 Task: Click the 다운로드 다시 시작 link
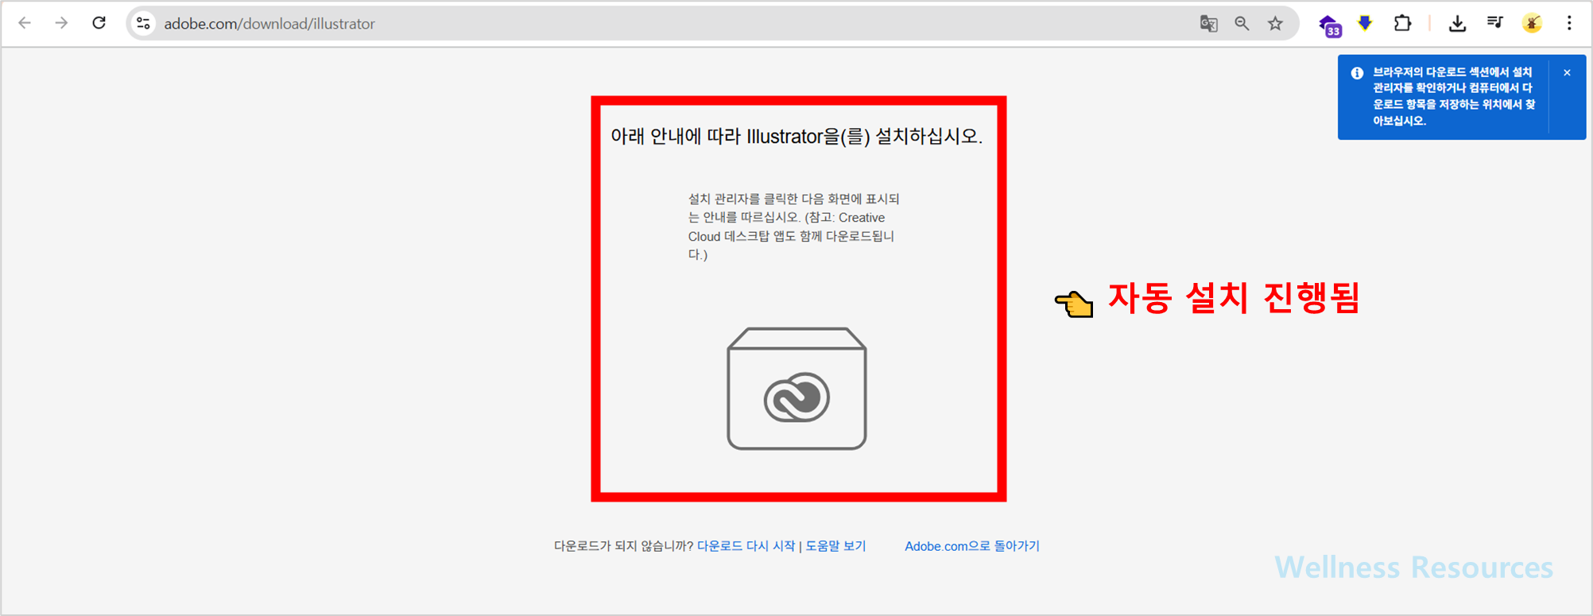(x=746, y=546)
